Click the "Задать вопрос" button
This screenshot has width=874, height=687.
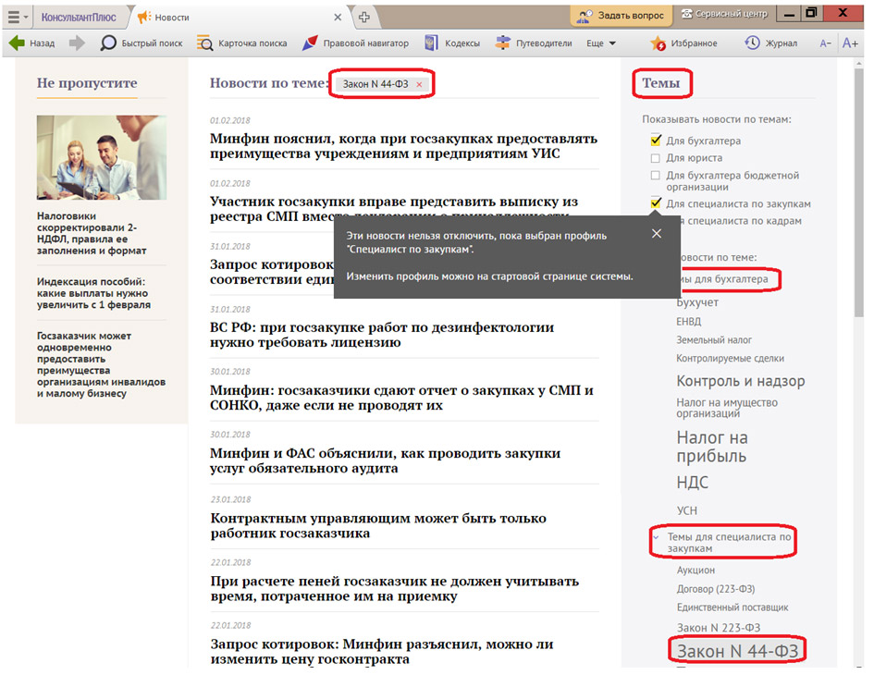coord(623,17)
